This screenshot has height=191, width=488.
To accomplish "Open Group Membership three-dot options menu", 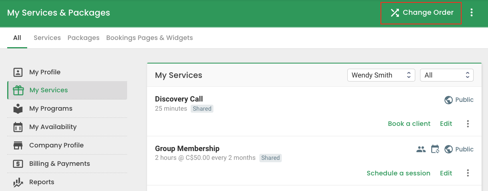I will click(468, 173).
